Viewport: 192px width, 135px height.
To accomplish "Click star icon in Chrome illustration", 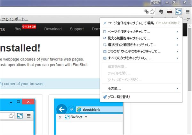I will click(x=11, y=116).
